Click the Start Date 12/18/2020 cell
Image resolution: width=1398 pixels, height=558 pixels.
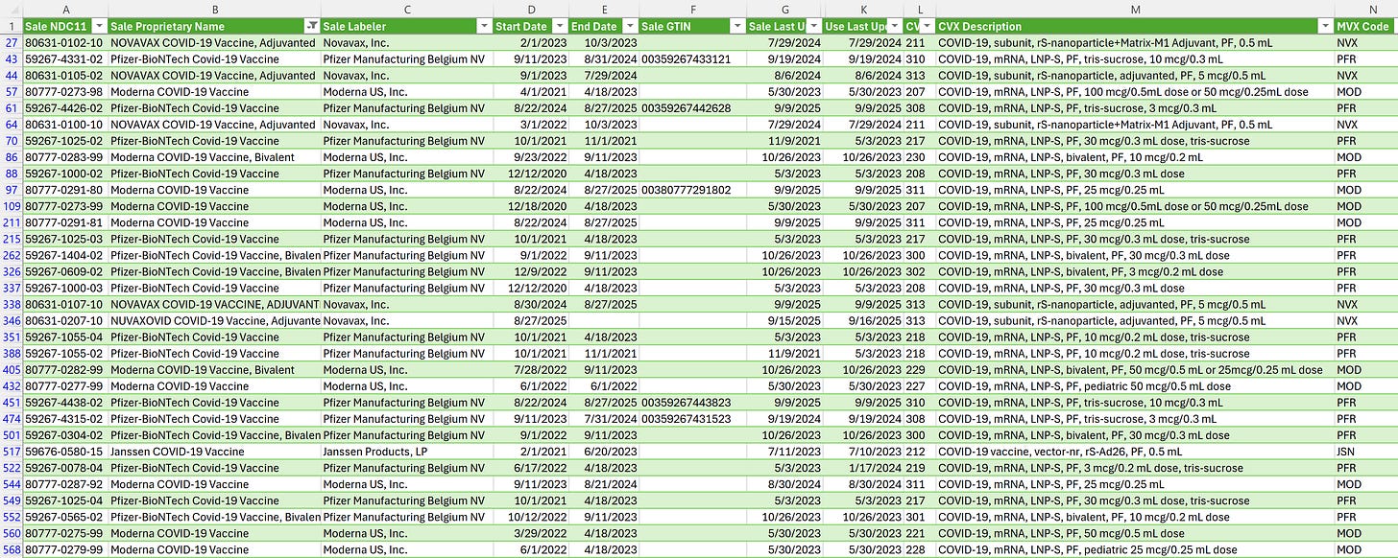click(531, 206)
